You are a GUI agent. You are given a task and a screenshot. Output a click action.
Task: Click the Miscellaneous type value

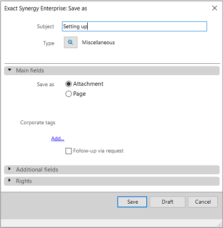click(x=98, y=42)
